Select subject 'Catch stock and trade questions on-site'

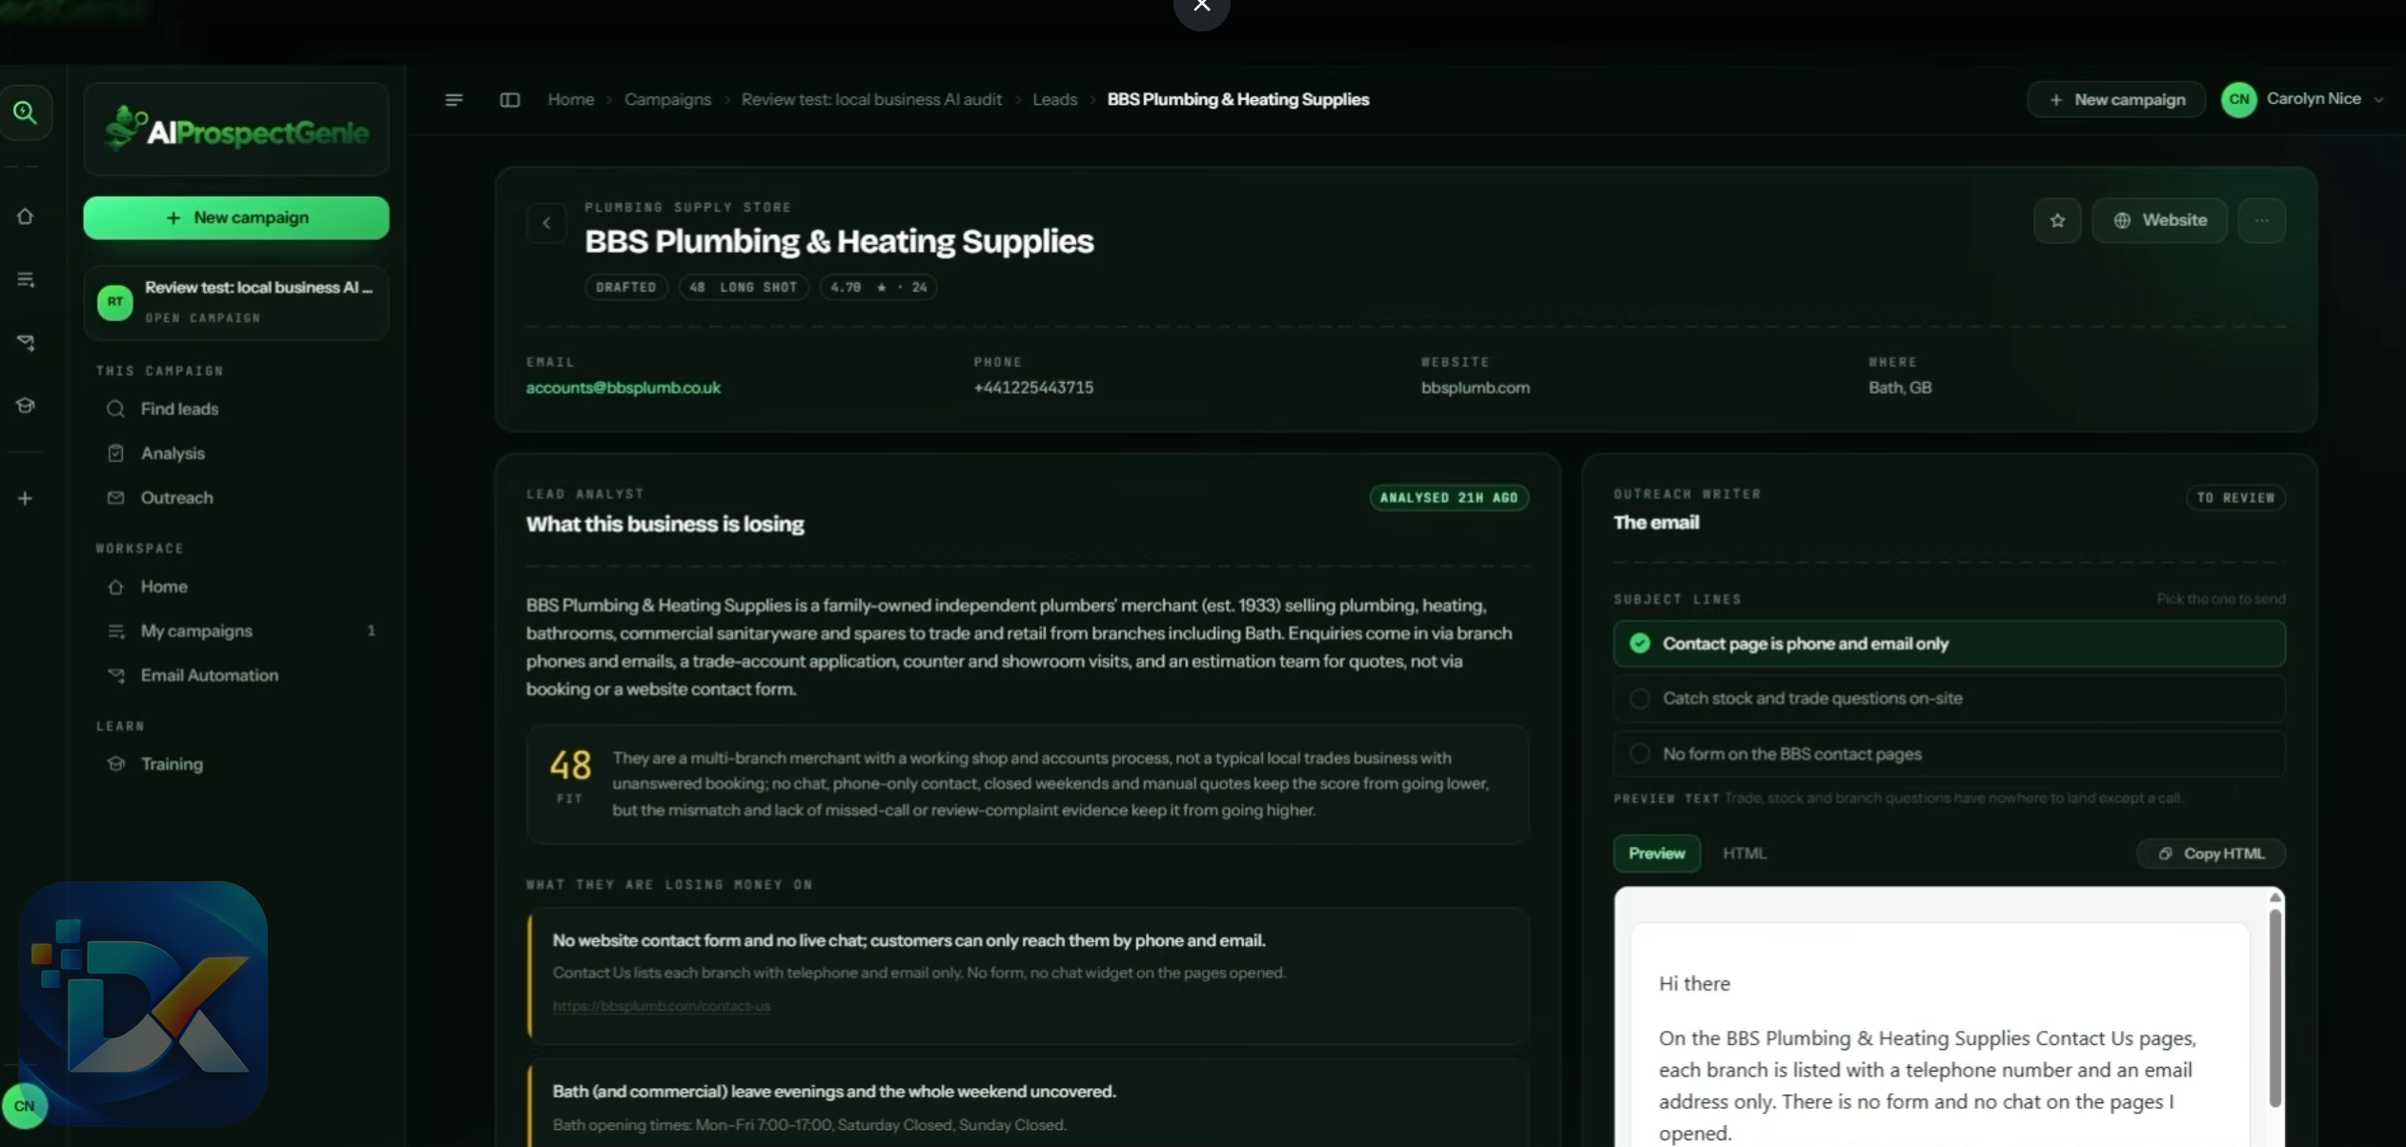pos(1948,698)
